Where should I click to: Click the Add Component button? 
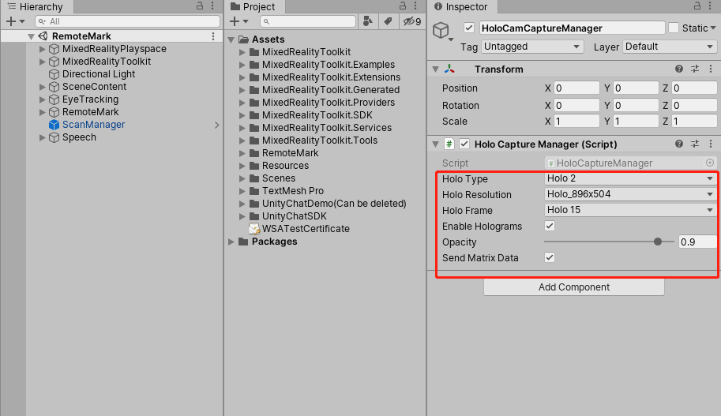click(574, 287)
